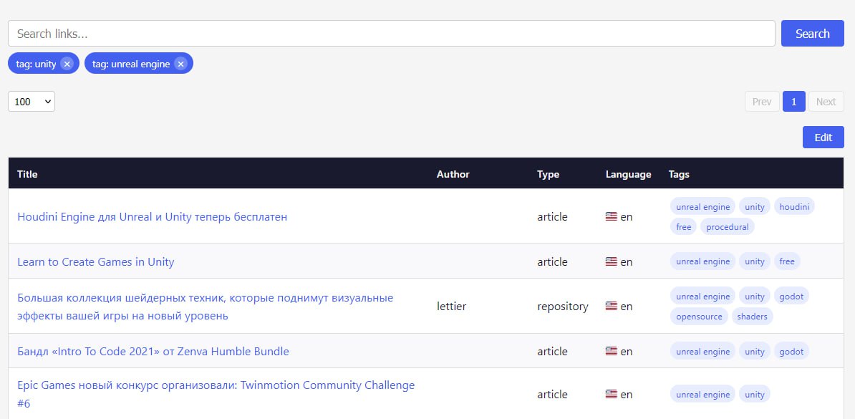The height and width of the screenshot is (419, 855).
Task: Open the 100 per-page dropdown
Action: pyautogui.click(x=32, y=102)
